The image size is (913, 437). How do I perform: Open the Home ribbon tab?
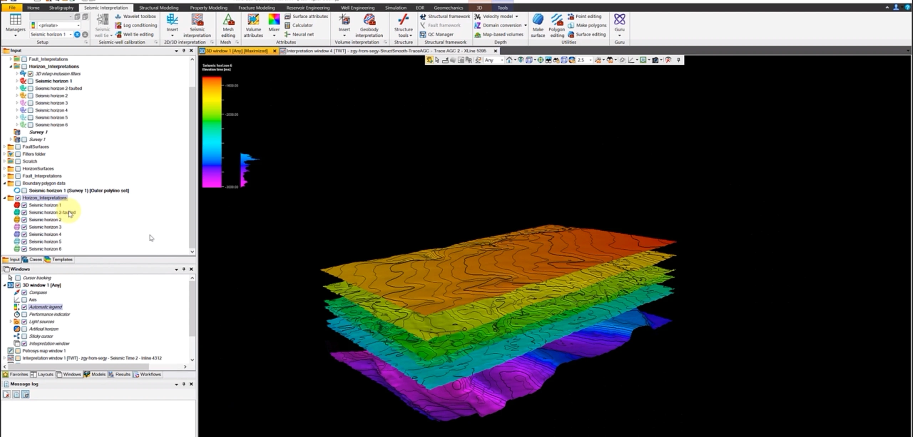33,7
